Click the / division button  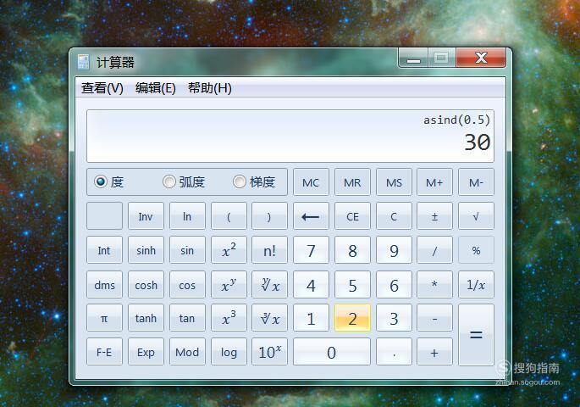click(x=434, y=250)
